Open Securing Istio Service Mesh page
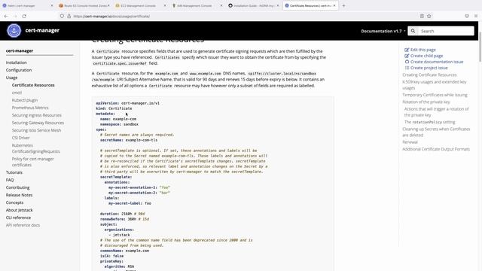482x271 pixels. point(36,130)
